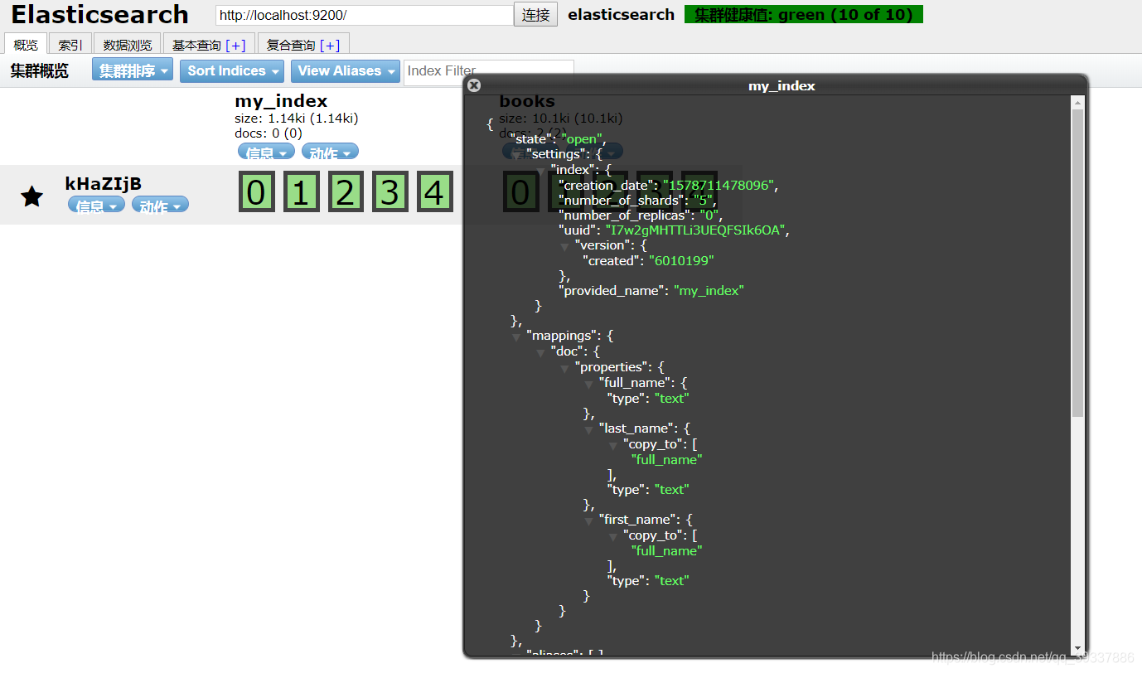Switch to the 索引 tab
The image size is (1142, 673).
70,45
